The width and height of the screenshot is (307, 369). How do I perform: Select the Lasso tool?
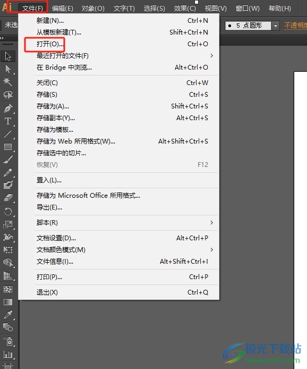(x=8, y=95)
